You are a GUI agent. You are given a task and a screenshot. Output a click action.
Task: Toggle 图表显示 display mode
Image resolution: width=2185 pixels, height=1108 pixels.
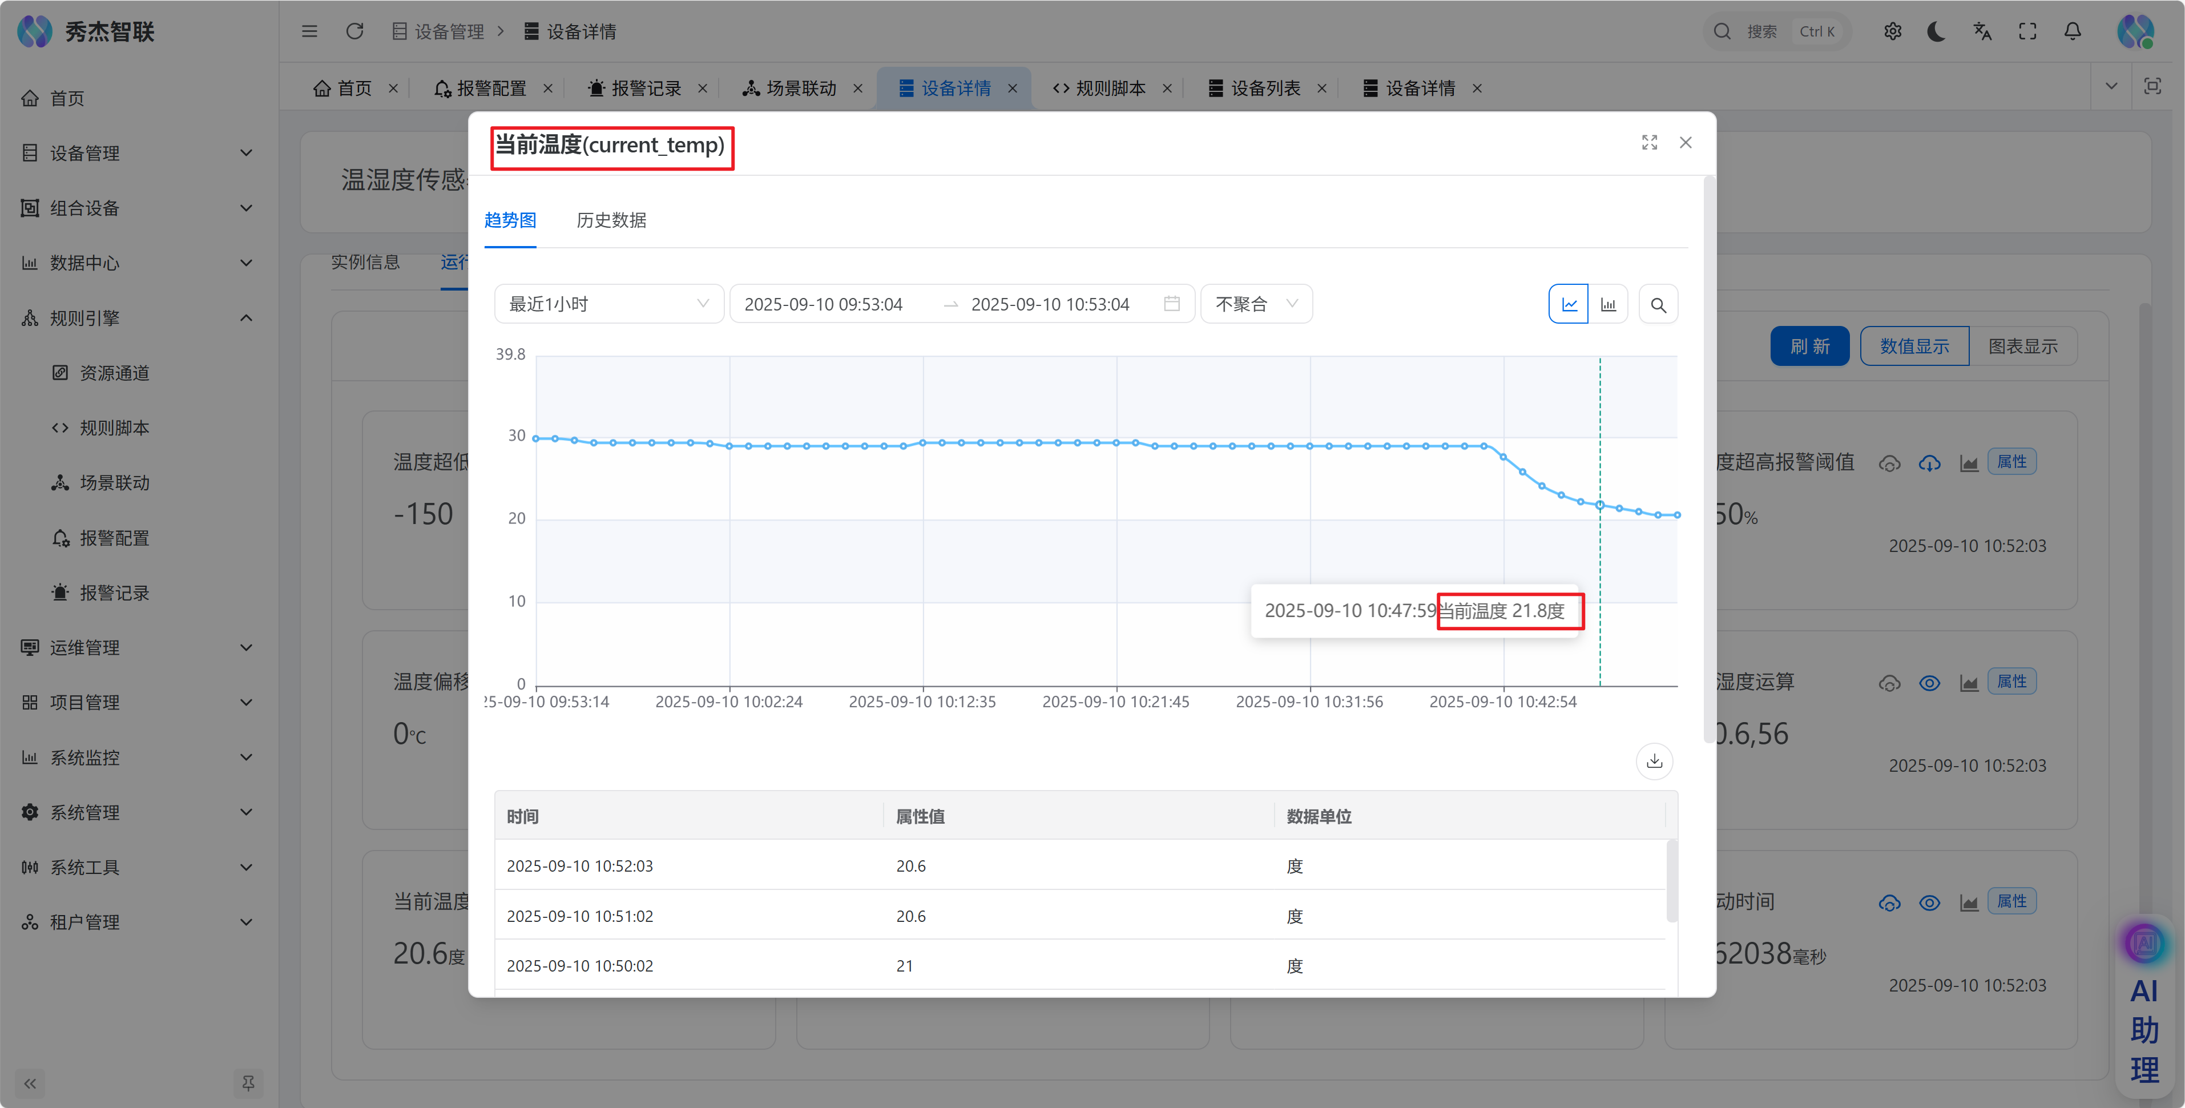pos(2022,346)
